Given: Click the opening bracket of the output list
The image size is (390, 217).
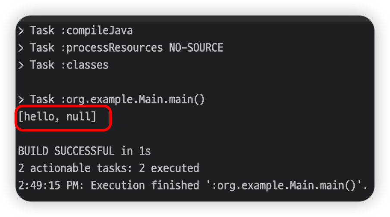Looking at the screenshot, I should (21, 117).
